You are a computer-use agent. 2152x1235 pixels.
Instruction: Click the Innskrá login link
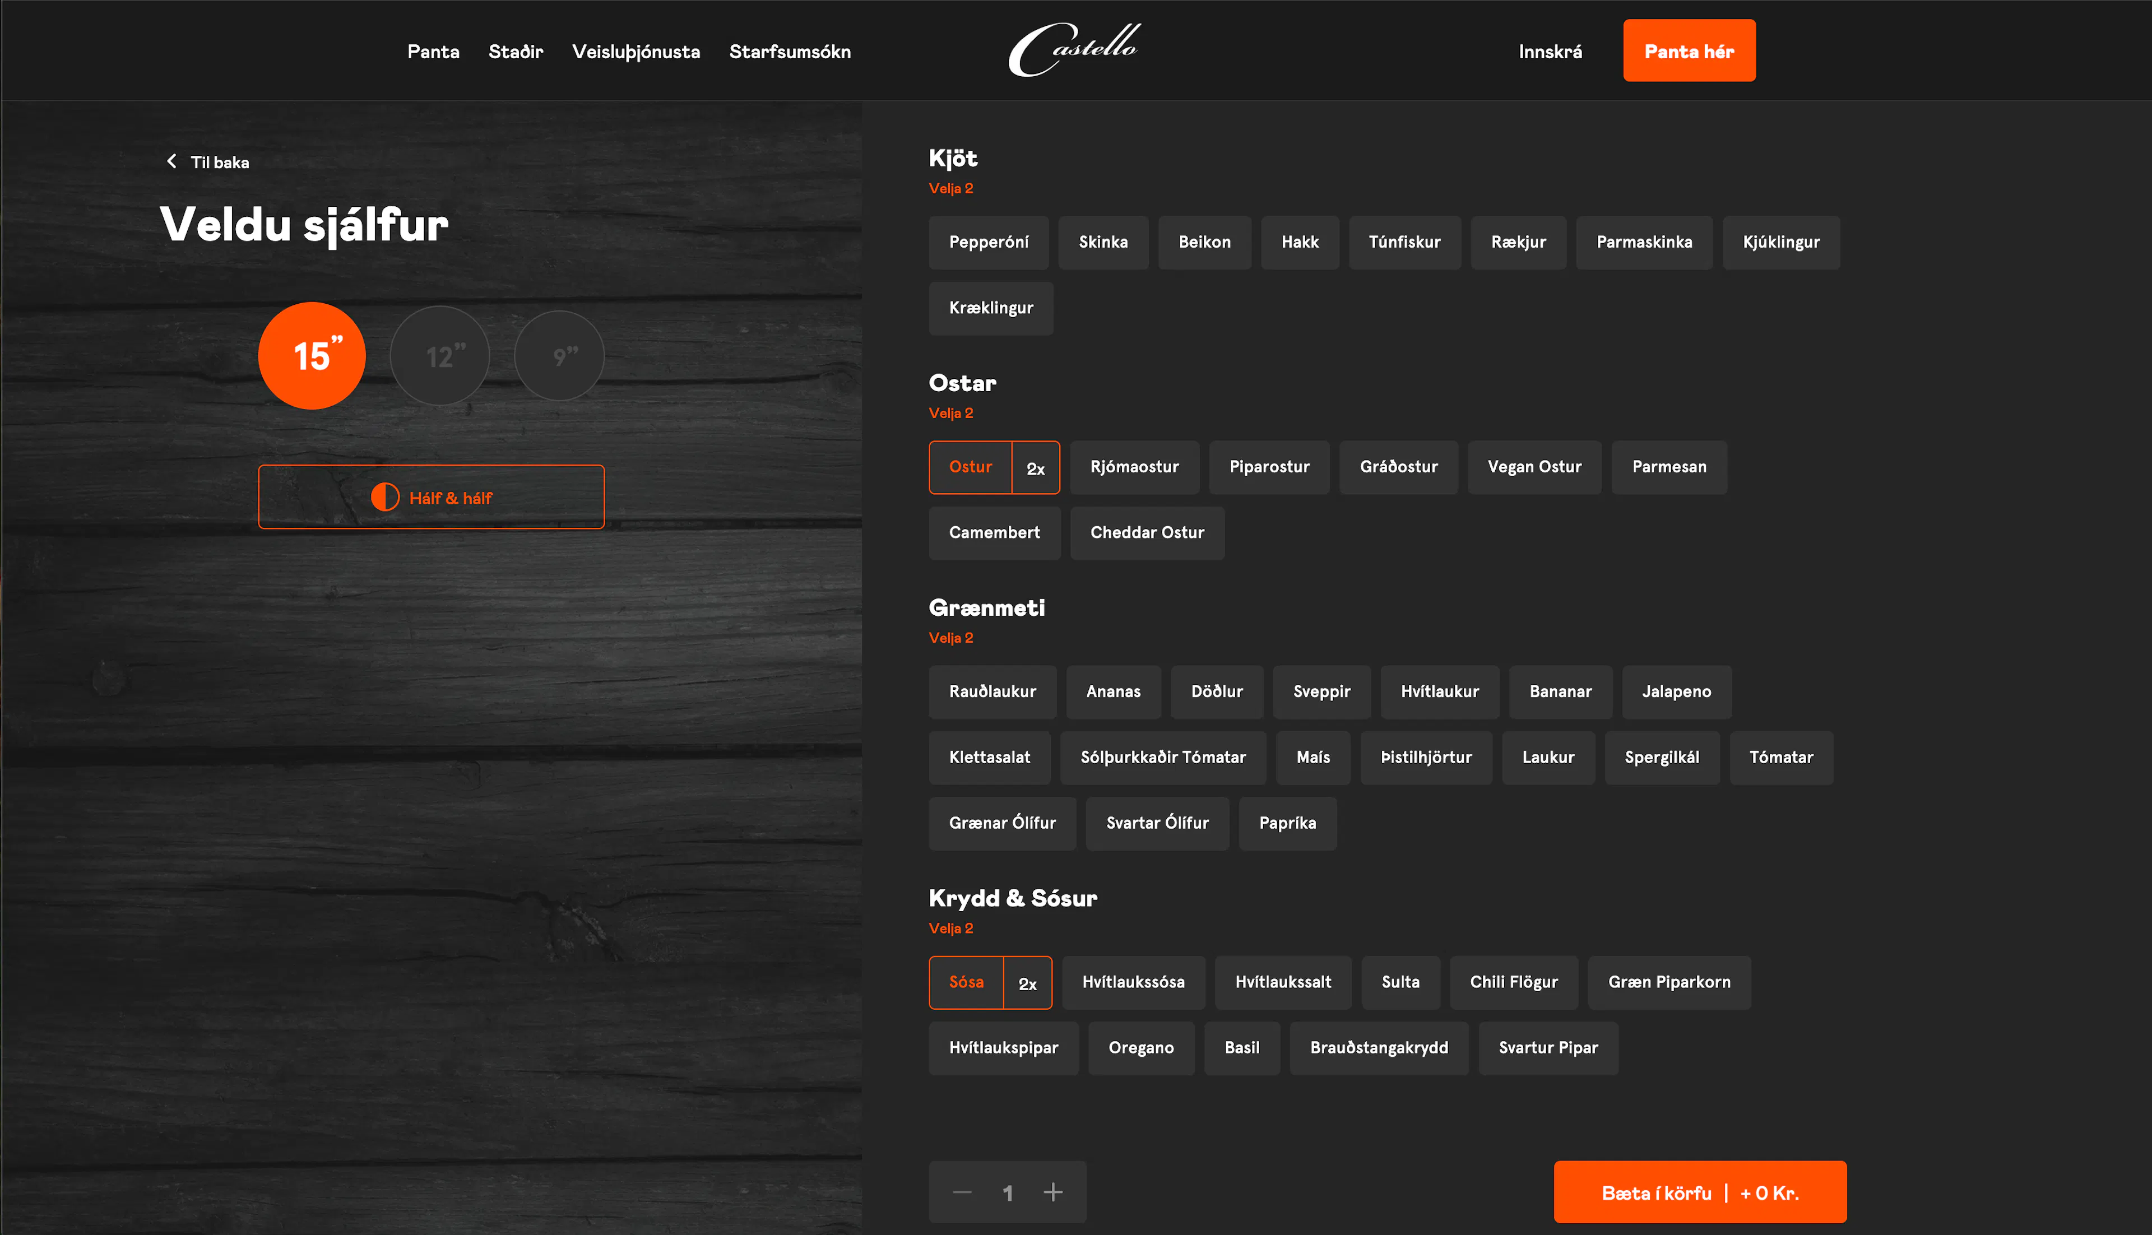pos(1550,52)
